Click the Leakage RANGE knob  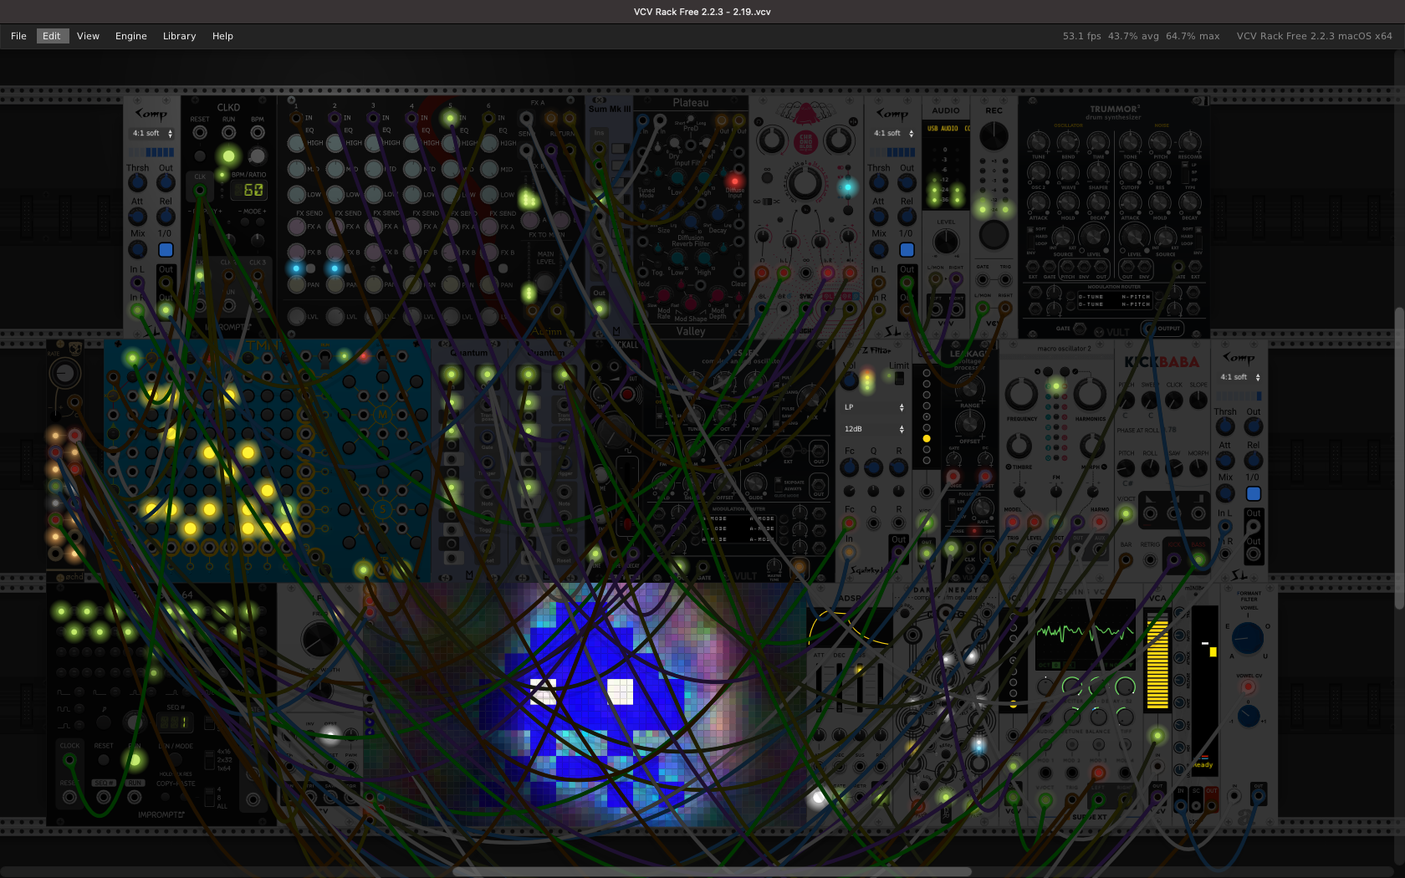(x=969, y=388)
